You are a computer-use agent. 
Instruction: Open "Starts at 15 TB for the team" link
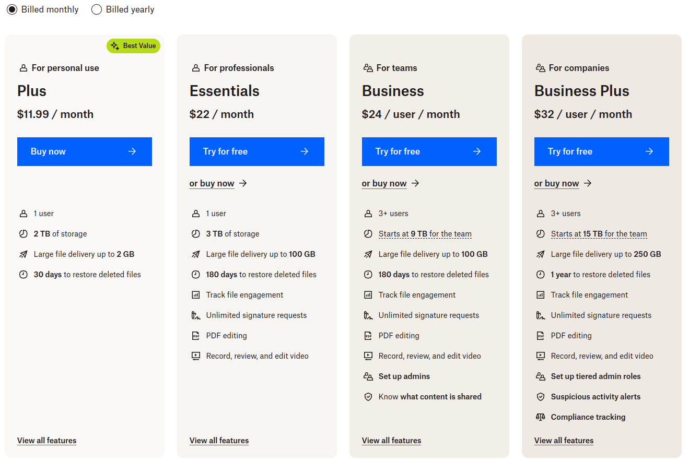click(x=599, y=233)
